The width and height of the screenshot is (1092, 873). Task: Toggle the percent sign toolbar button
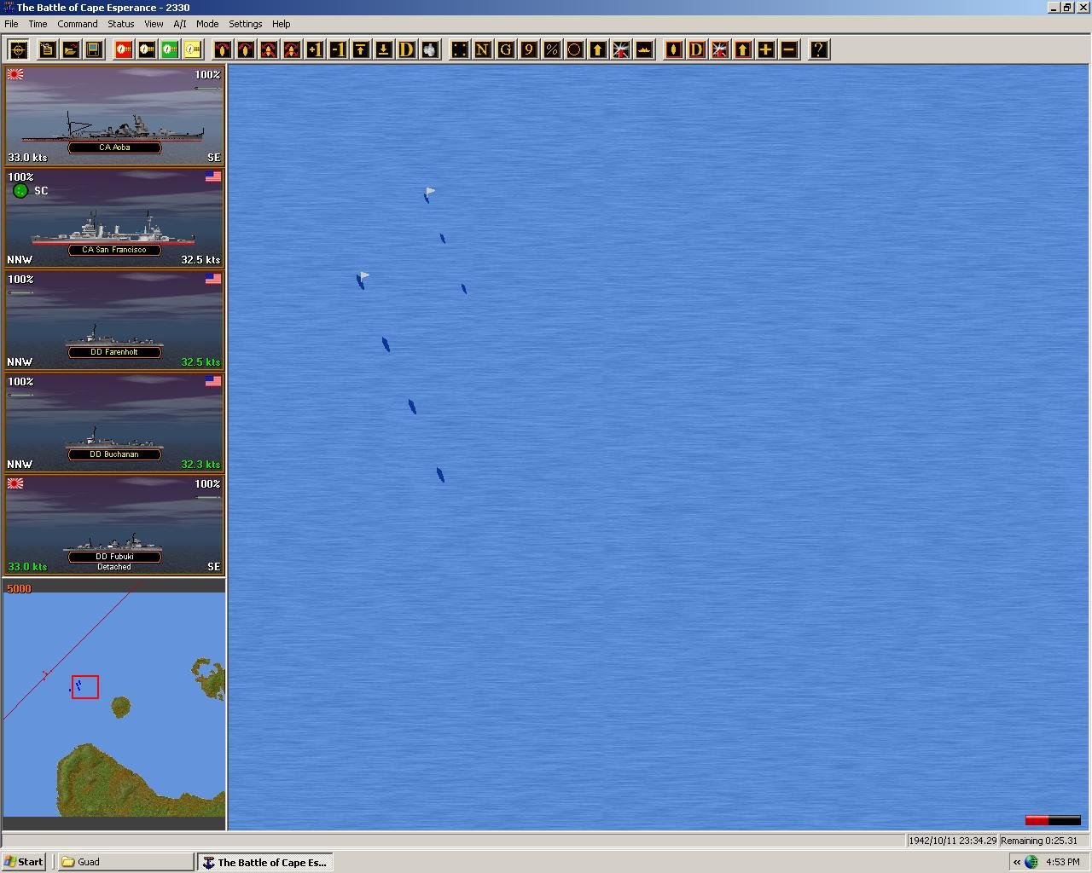(551, 49)
